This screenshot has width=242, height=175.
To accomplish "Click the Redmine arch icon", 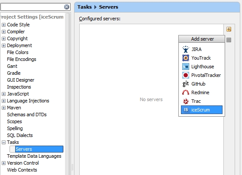I will (186, 92).
